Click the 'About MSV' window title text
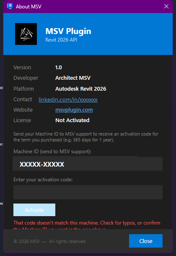176x256 pixels. 28,7
